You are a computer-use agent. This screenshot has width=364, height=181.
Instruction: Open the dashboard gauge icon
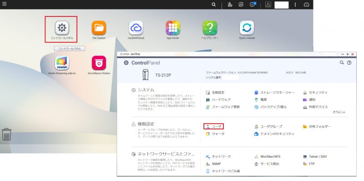306,5
